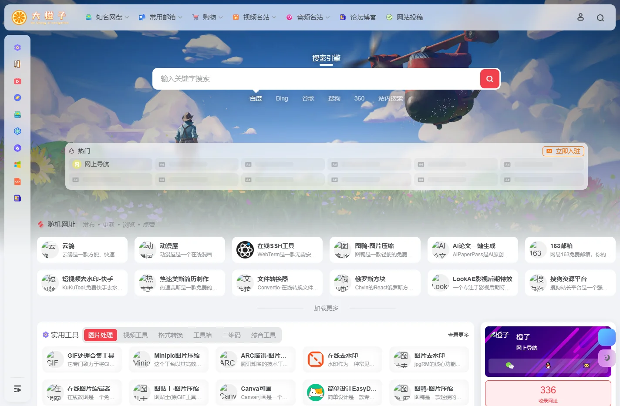The image size is (620, 406).
Task: Switch to the 格式转换 tab
Action: tap(171, 335)
